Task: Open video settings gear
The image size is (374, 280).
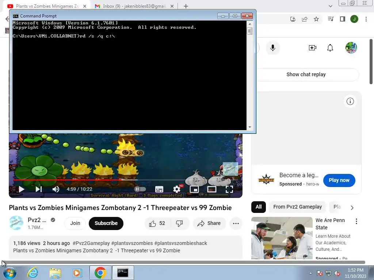Action: click(177, 189)
